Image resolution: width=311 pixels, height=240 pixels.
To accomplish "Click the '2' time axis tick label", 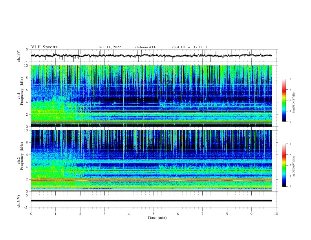I will coord(80,214).
